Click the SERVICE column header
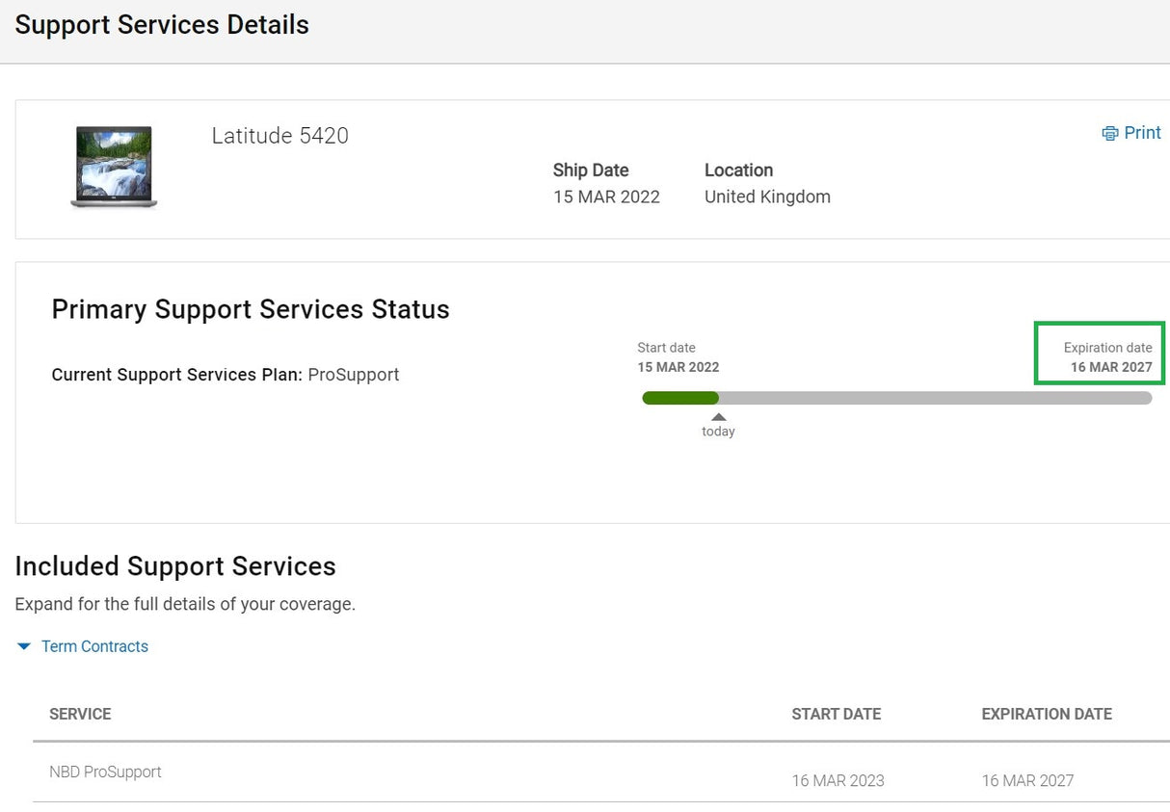Screen dimensions: 1170x812 [x=80, y=714]
